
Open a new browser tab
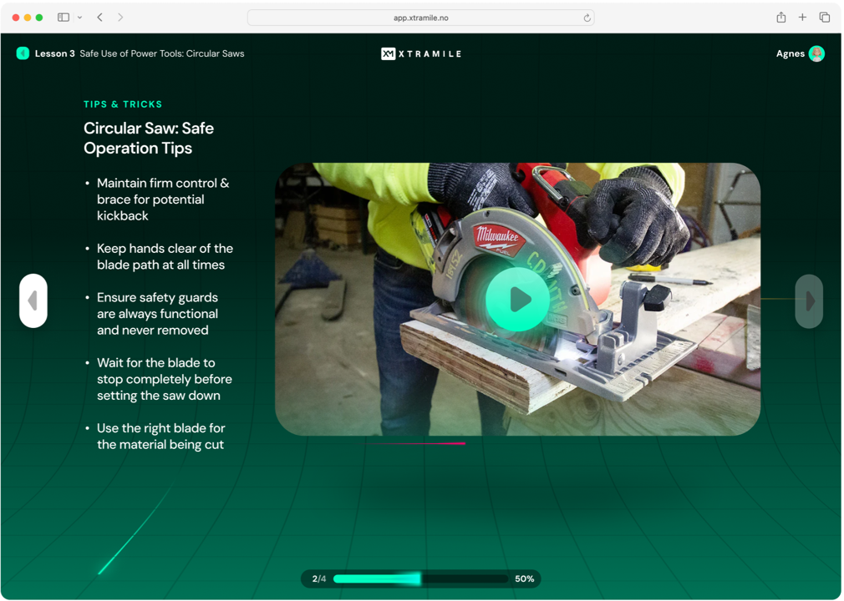click(x=802, y=18)
